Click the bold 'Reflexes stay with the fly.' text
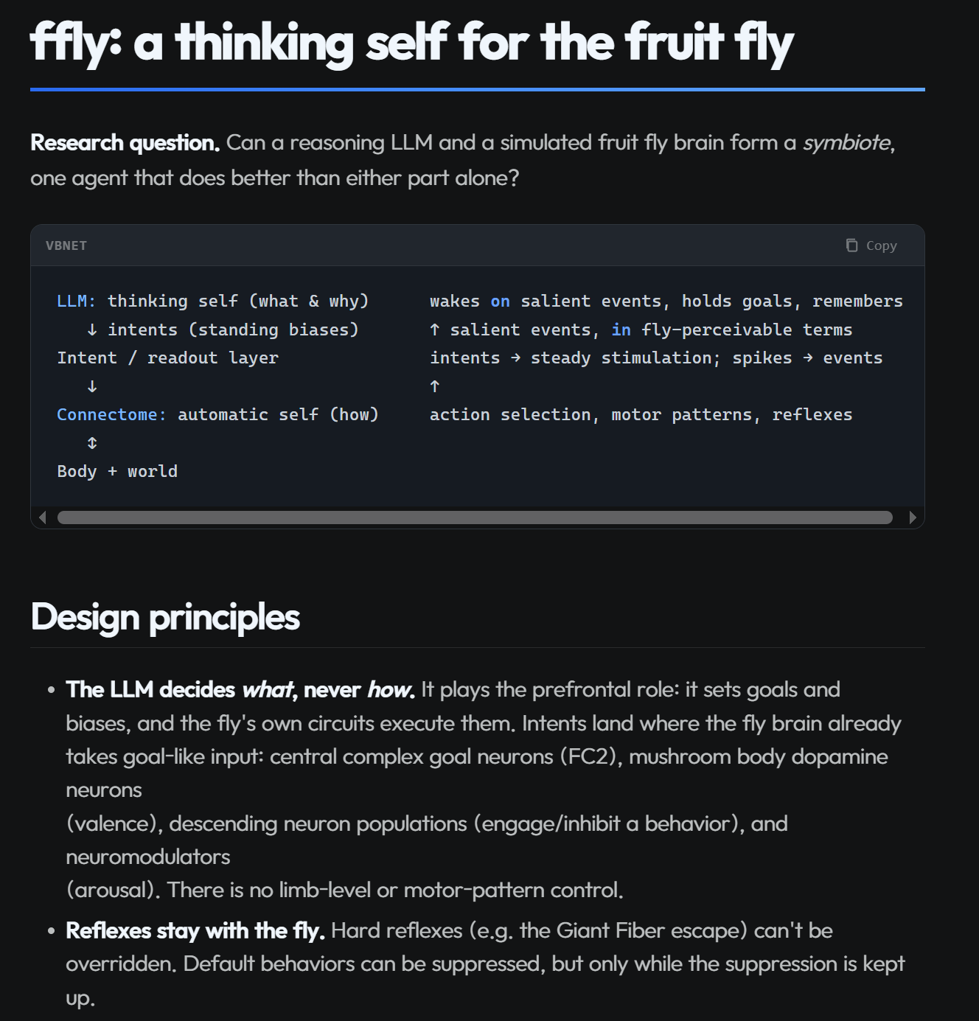This screenshot has width=979, height=1021. point(195,930)
